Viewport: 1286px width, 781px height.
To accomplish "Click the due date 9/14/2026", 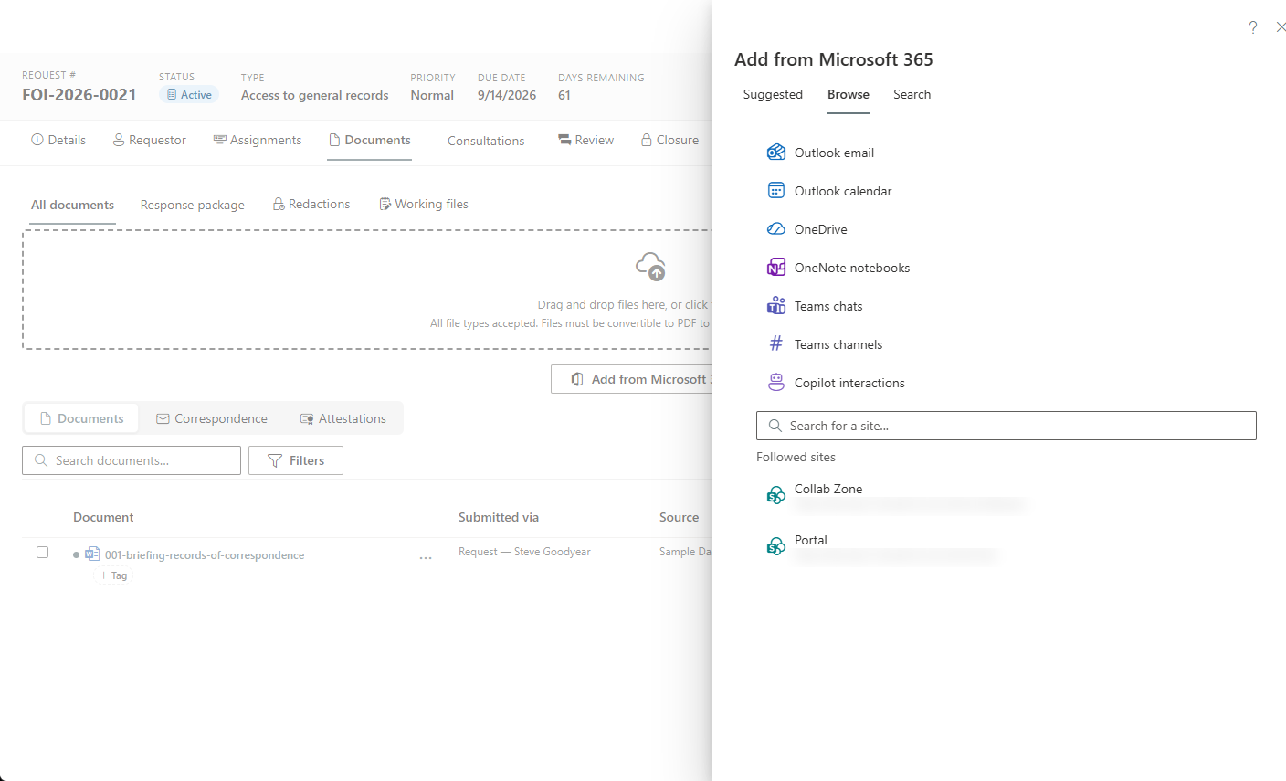I will [507, 95].
